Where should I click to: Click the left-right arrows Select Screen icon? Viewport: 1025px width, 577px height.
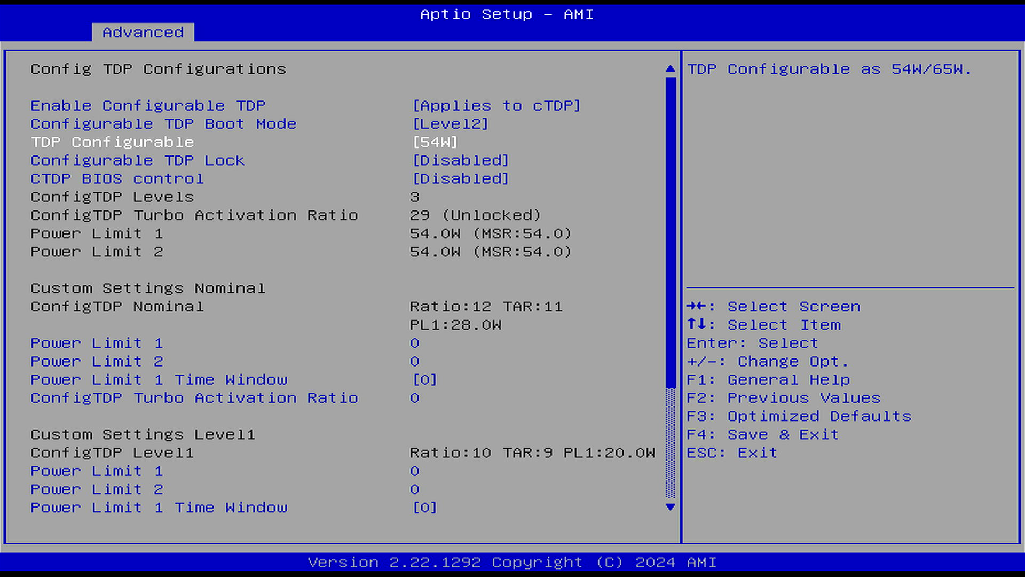[697, 306]
